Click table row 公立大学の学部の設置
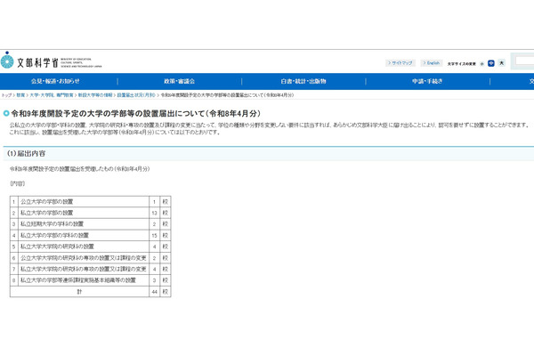 point(90,202)
